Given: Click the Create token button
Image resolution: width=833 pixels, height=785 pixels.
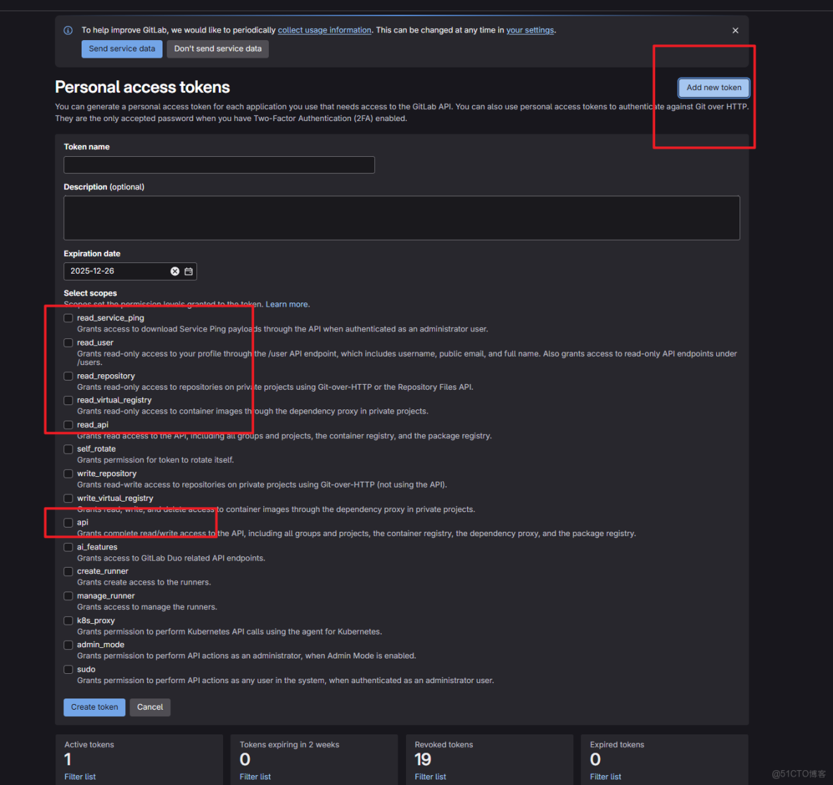Looking at the screenshot, I should click(x=94, y=707).
